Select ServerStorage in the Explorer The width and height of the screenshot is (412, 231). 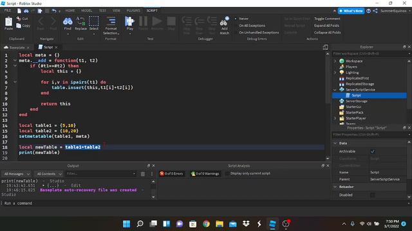click(x=356, y=101)
